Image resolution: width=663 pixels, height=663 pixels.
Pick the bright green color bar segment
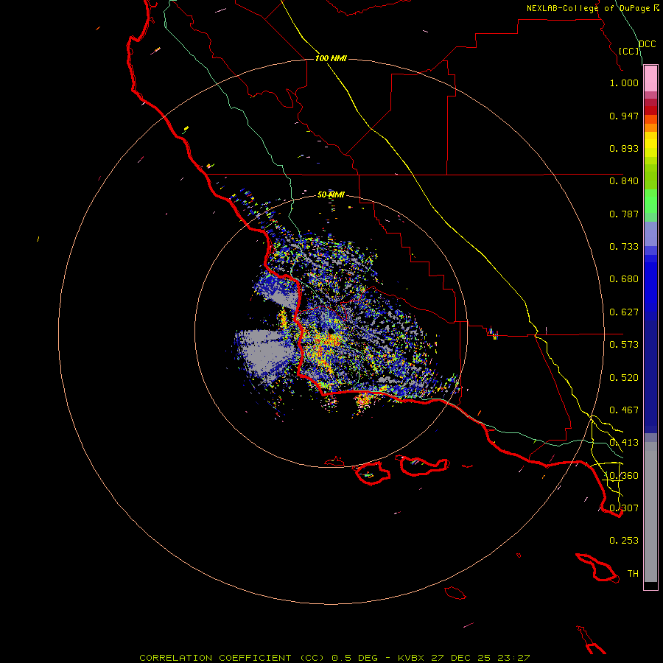(650, 201)
